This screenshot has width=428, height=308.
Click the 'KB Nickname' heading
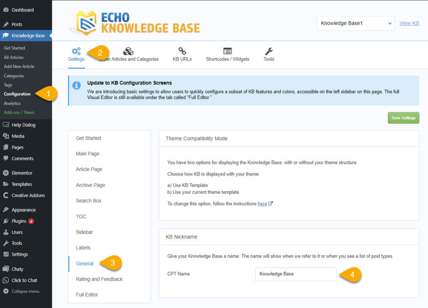(x=182, y=237)
